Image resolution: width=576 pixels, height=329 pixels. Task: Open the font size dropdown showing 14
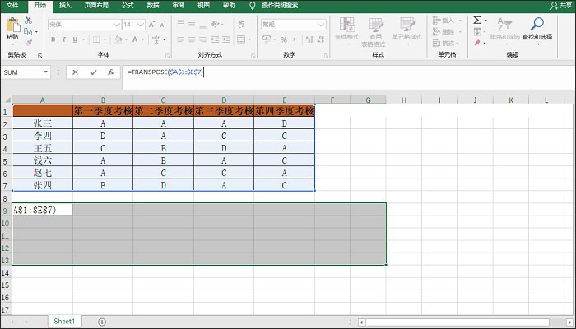141,25
